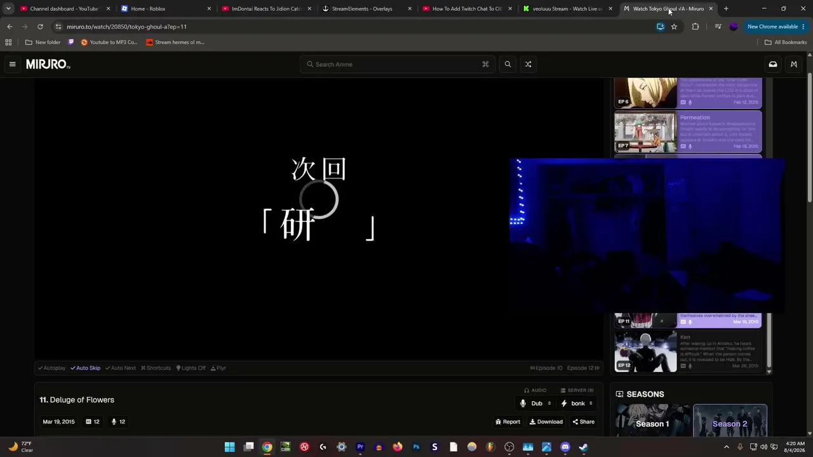Select Season 1 card
Viewport: 813px width, 457px height.
(653, 421)
